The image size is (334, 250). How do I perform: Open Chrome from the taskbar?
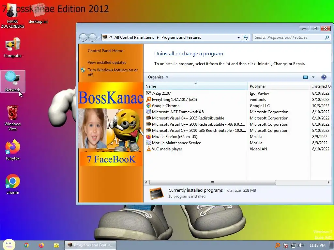pyautogui.click(x=26, y=245)
